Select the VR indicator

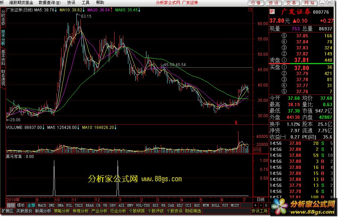[105, 205]
